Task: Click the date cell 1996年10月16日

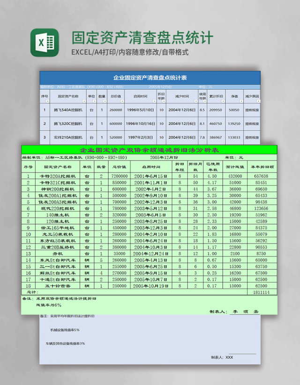Action: (x=141, y=124)
